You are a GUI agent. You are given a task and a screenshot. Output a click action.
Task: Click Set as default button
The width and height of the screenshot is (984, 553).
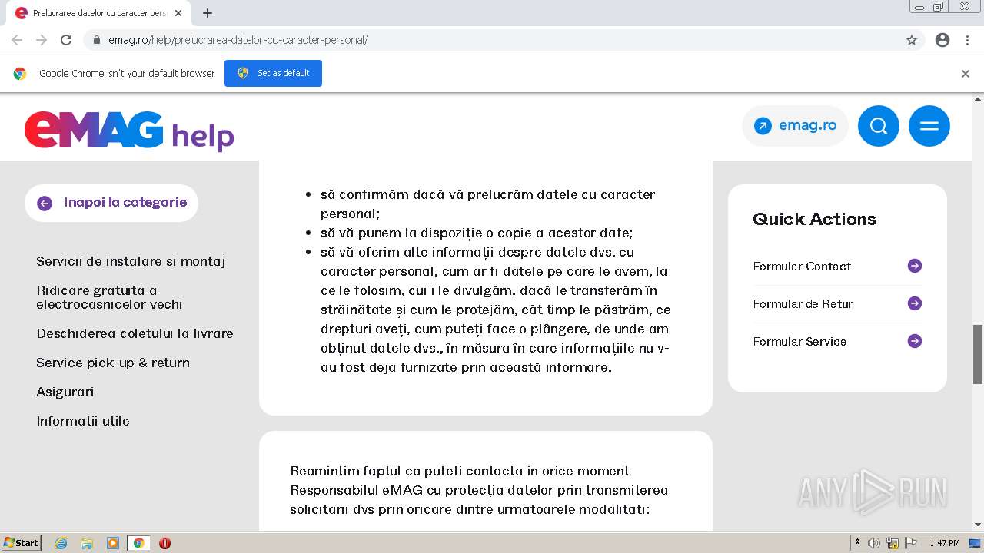coord(273,73)
